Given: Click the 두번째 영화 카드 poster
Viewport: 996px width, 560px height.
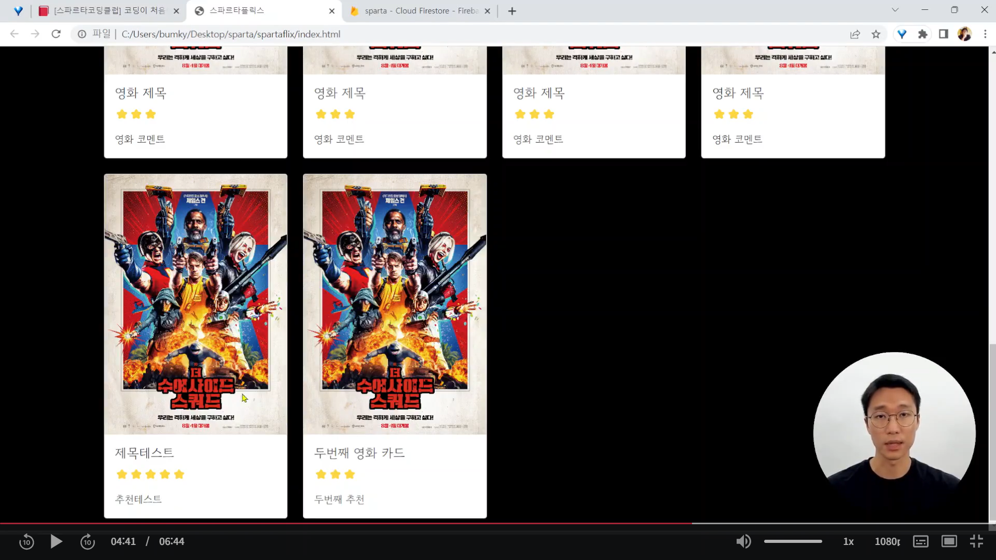Looking at the screenshot, I should tap(395, 304).
